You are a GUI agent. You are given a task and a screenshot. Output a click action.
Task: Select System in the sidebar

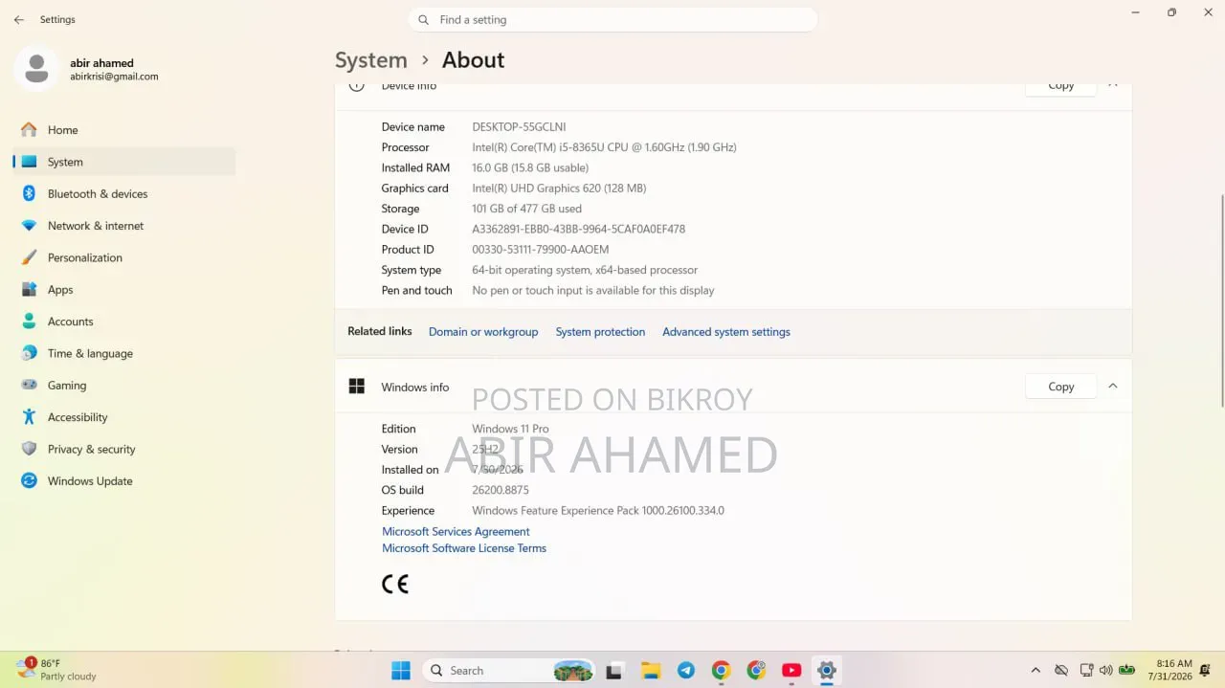pos(124,162)
